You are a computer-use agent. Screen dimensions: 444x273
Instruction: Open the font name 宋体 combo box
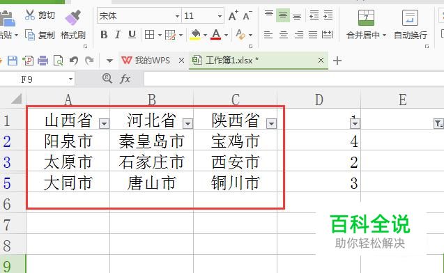click(x=139, y=15)
